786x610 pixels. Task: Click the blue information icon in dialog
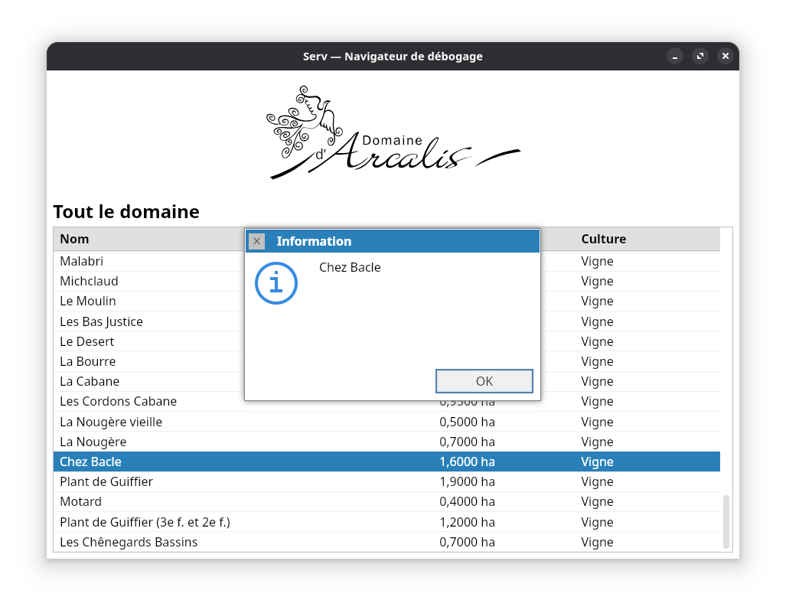point(276,283)
